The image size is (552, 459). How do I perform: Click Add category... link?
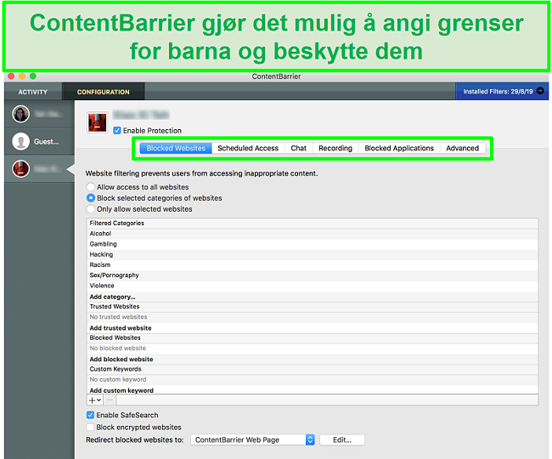pyautogui.click(x=112, y=297)
